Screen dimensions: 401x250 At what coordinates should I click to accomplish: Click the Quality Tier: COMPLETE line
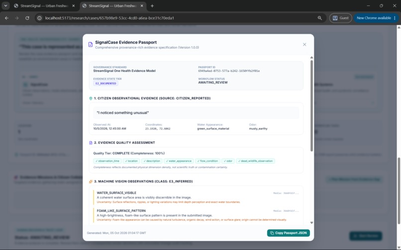click(129, 153)
